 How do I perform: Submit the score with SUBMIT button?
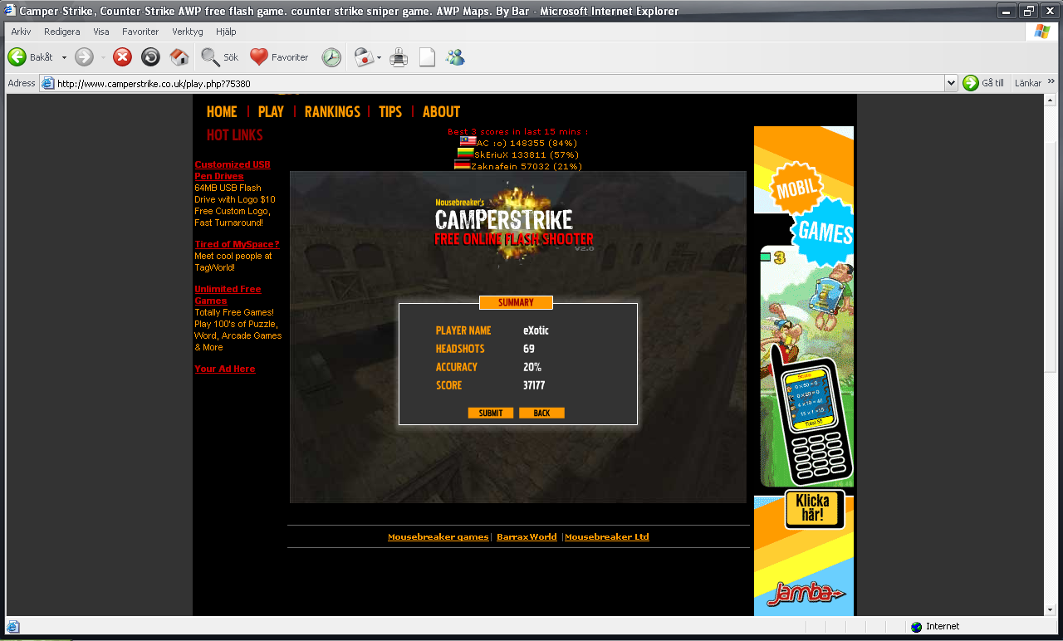(x=491, y=413)
